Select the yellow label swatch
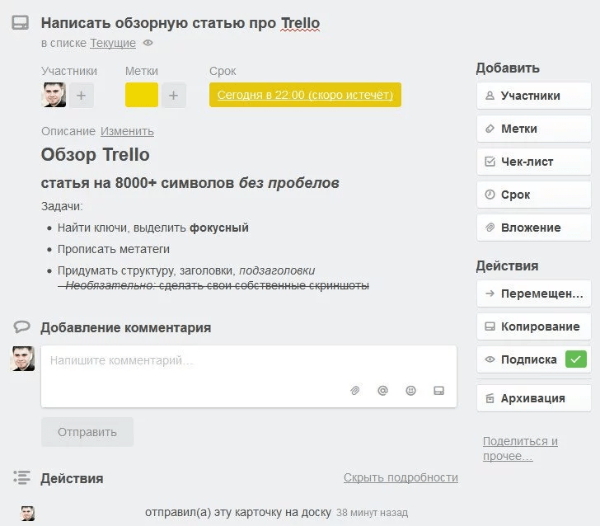This screenshot has width=600, height=526. click(x=142, y=95)
